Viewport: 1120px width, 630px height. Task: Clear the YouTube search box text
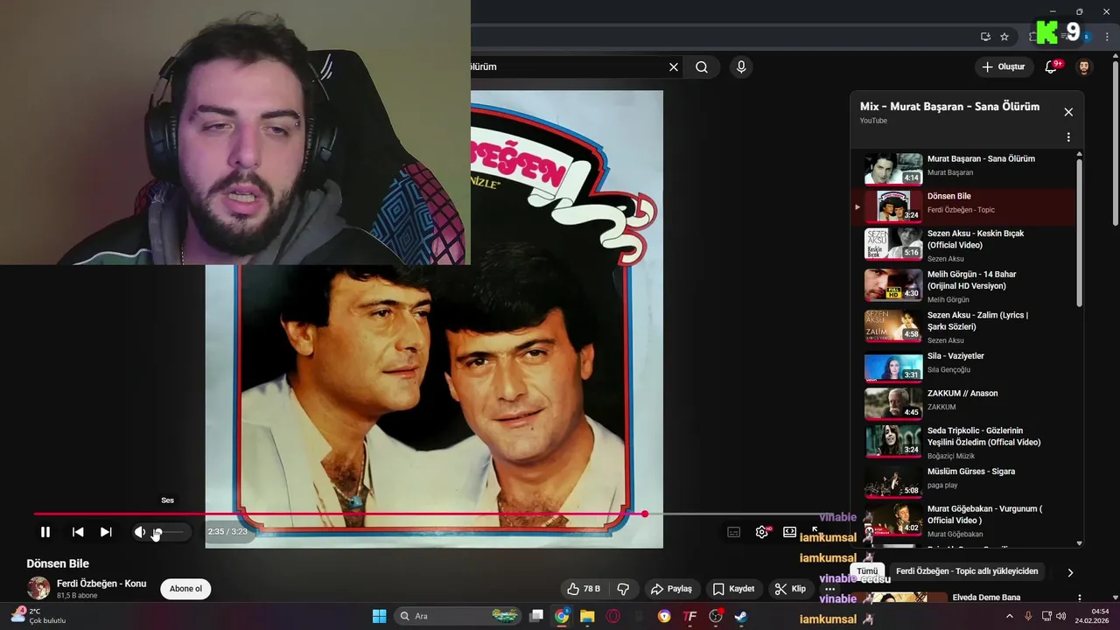pos(674,66)
